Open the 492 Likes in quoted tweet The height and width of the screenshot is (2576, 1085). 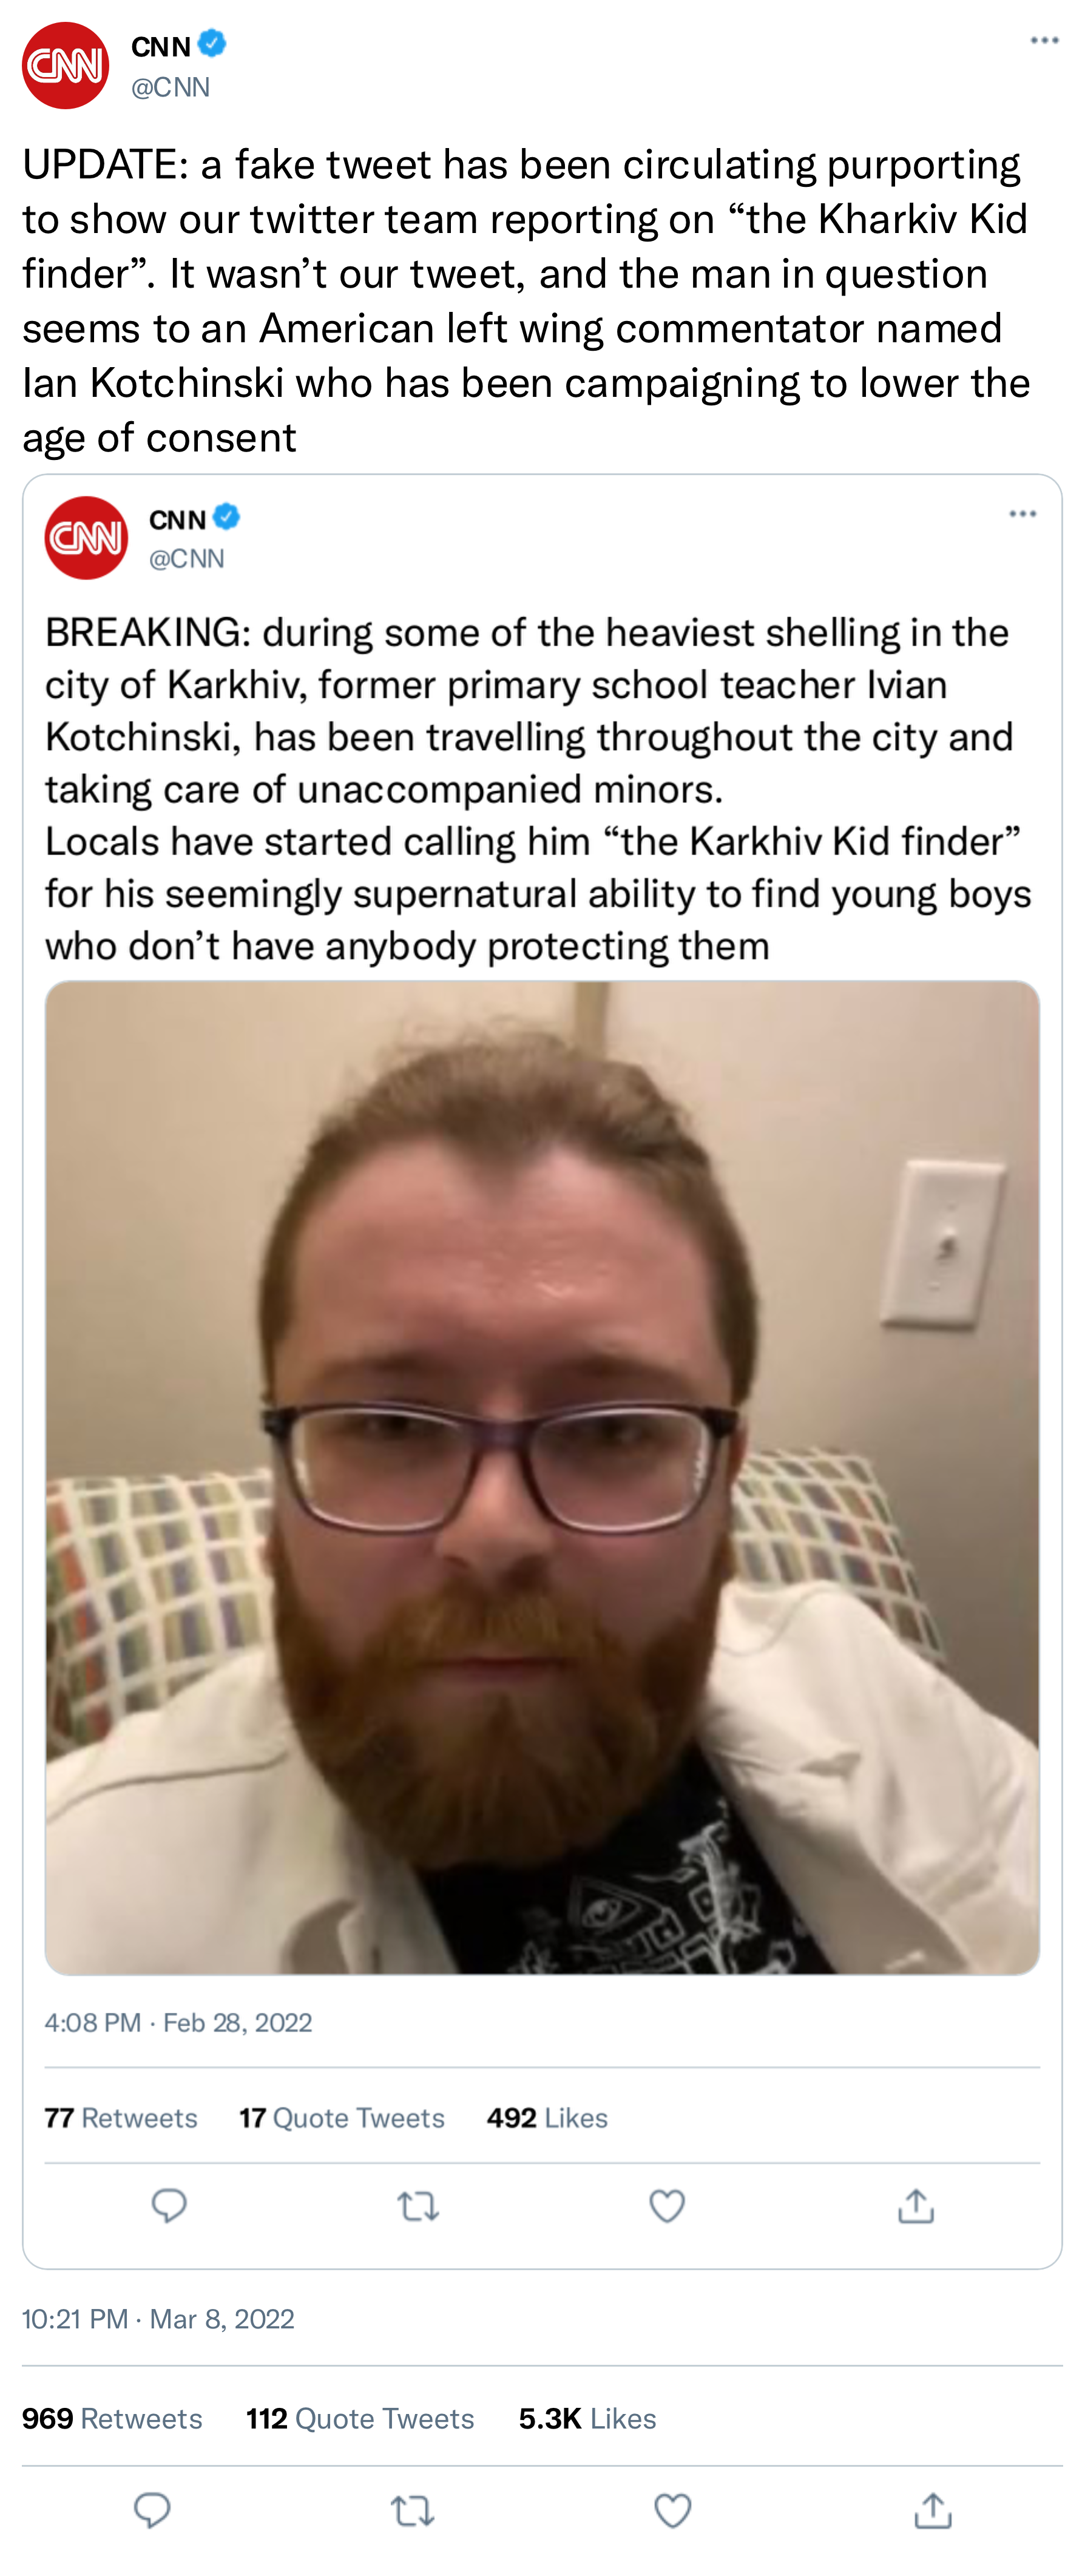point(547,2117)
